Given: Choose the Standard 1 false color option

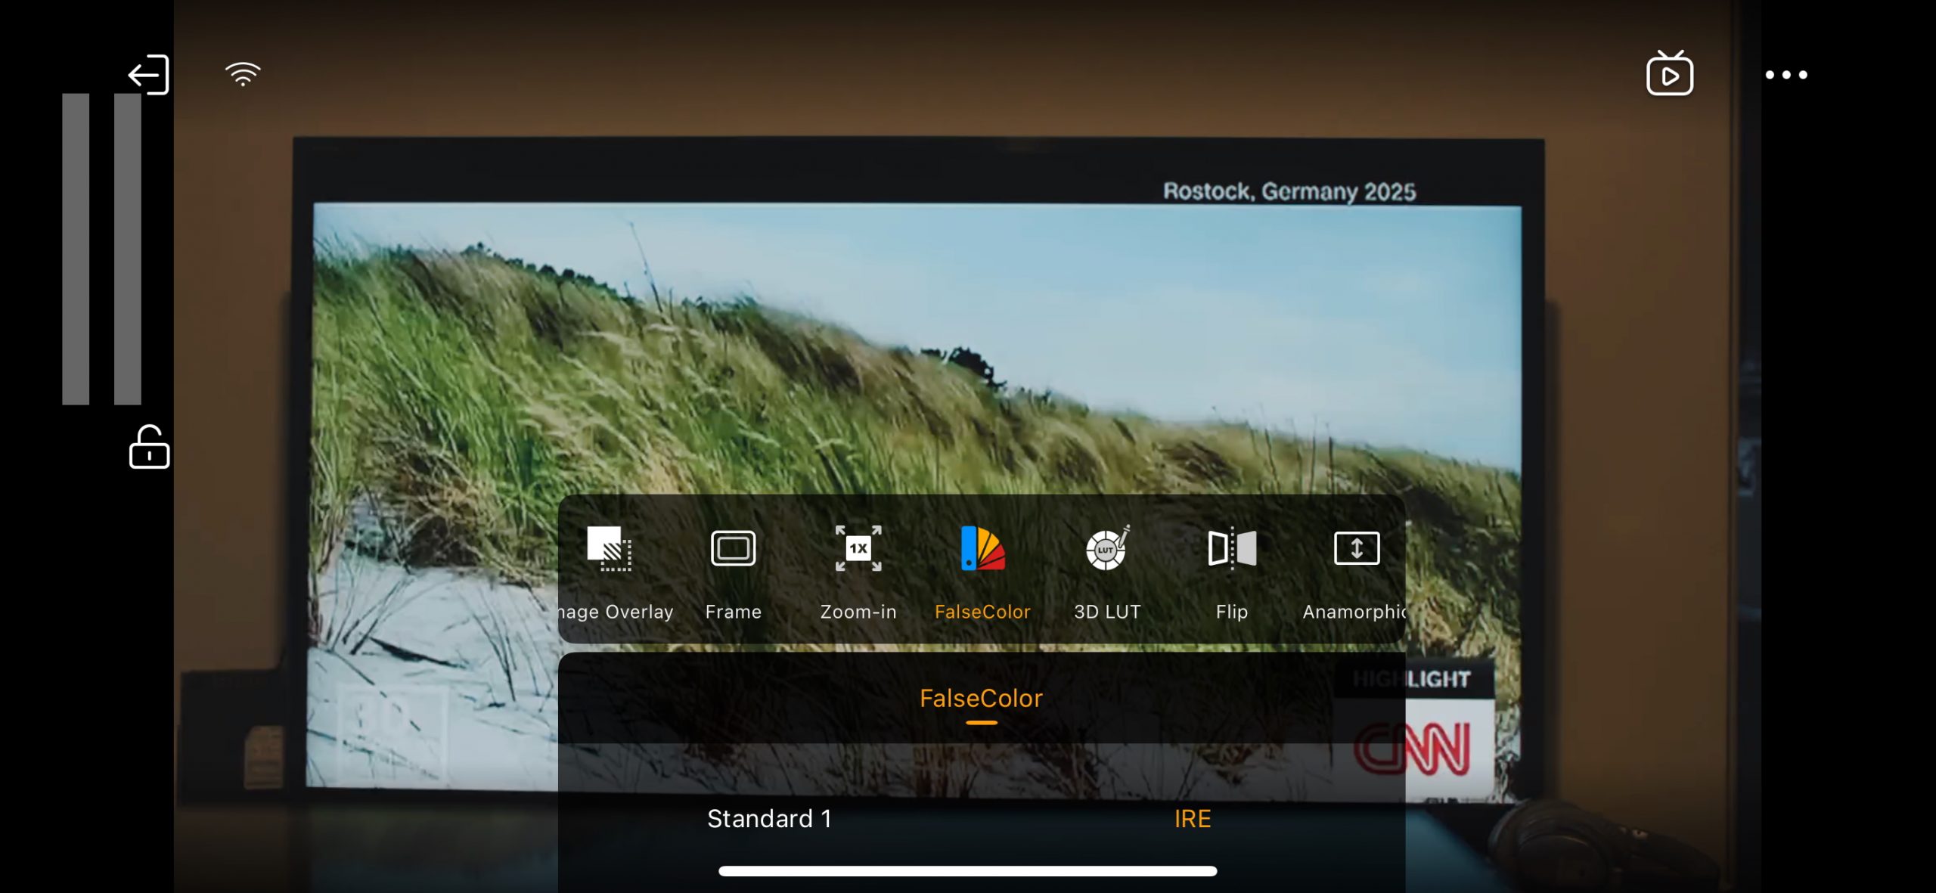Looking at the screenshot, I should click(769, 819).
